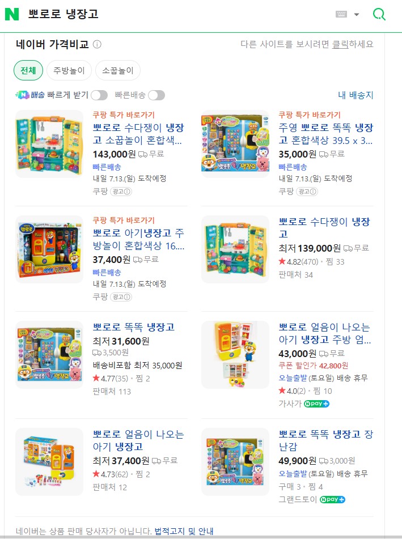402x539 pixels.
Task: Click the Npay plus badge beside 가사가
Action: click(317, 404)
